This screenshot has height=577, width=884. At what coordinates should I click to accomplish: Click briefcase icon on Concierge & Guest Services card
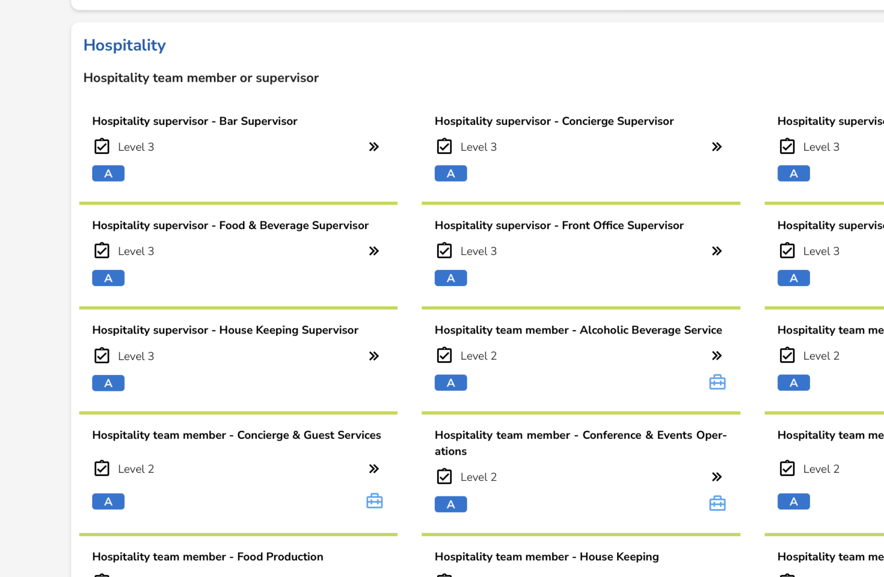375,501
